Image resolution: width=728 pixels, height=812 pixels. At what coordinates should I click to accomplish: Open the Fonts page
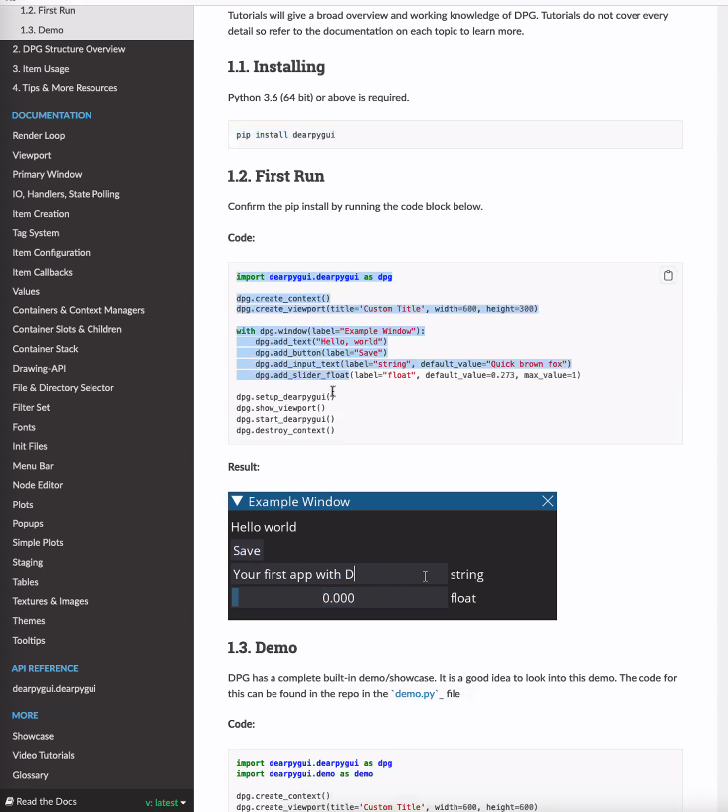coord(24,427)
